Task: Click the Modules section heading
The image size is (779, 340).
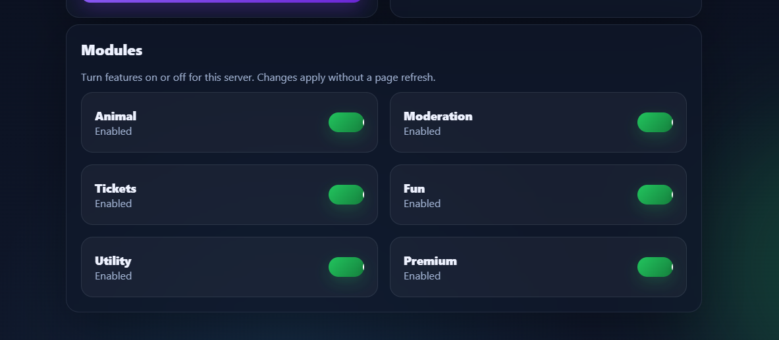Action: point(111,50)
